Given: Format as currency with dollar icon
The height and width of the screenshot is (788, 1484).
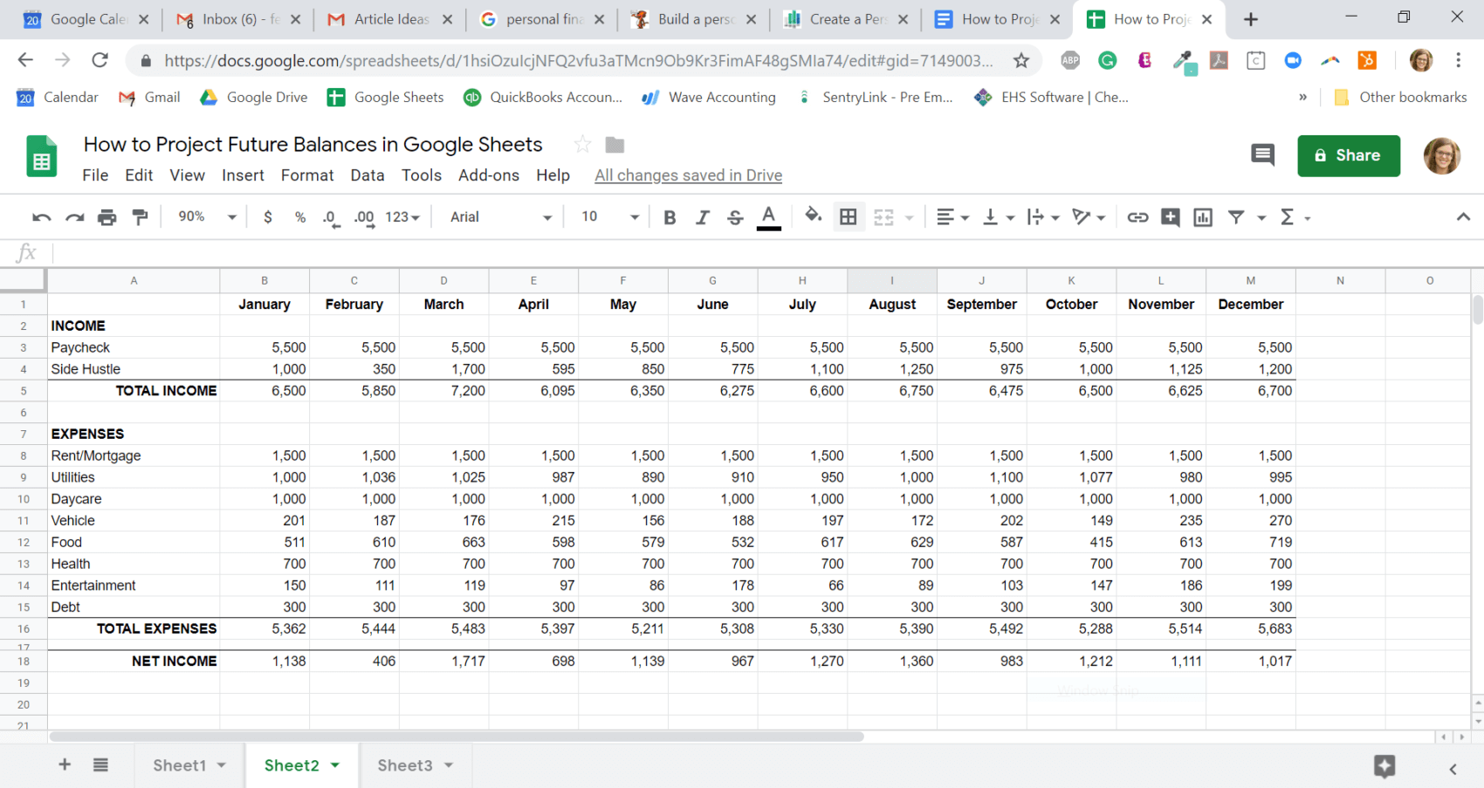Looking at the screenshot, I should [x=268, y=217].
